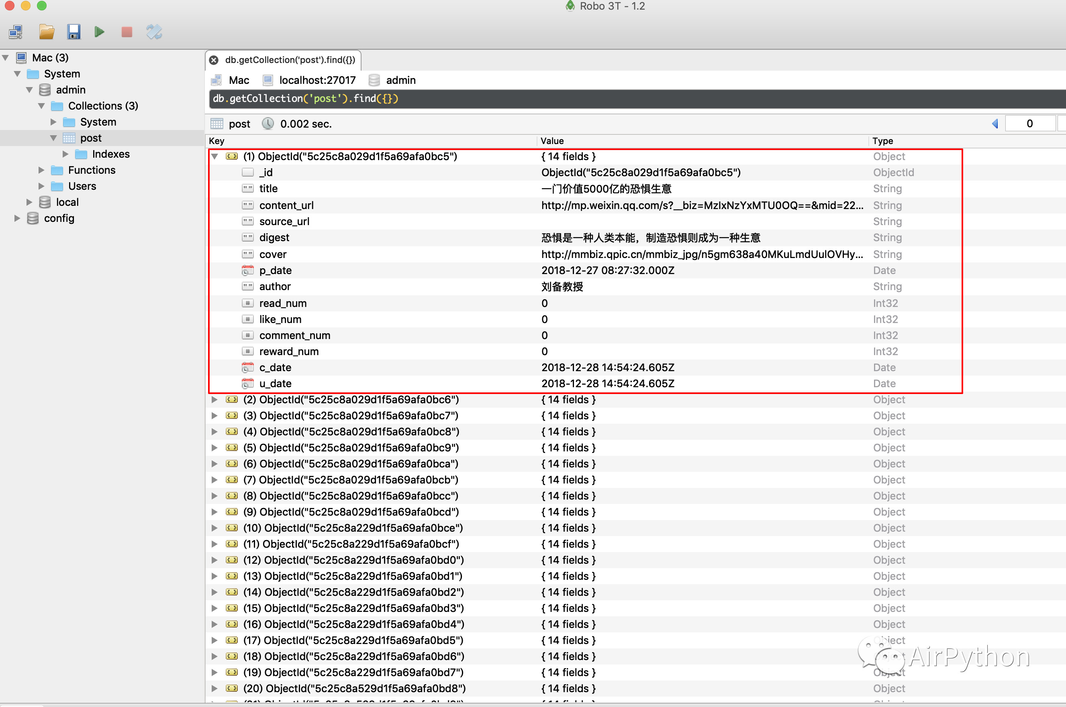This screenshot has height=707, width=1066.
Task: Click the Open file folder icon
Action: click(x=47, y=32)
